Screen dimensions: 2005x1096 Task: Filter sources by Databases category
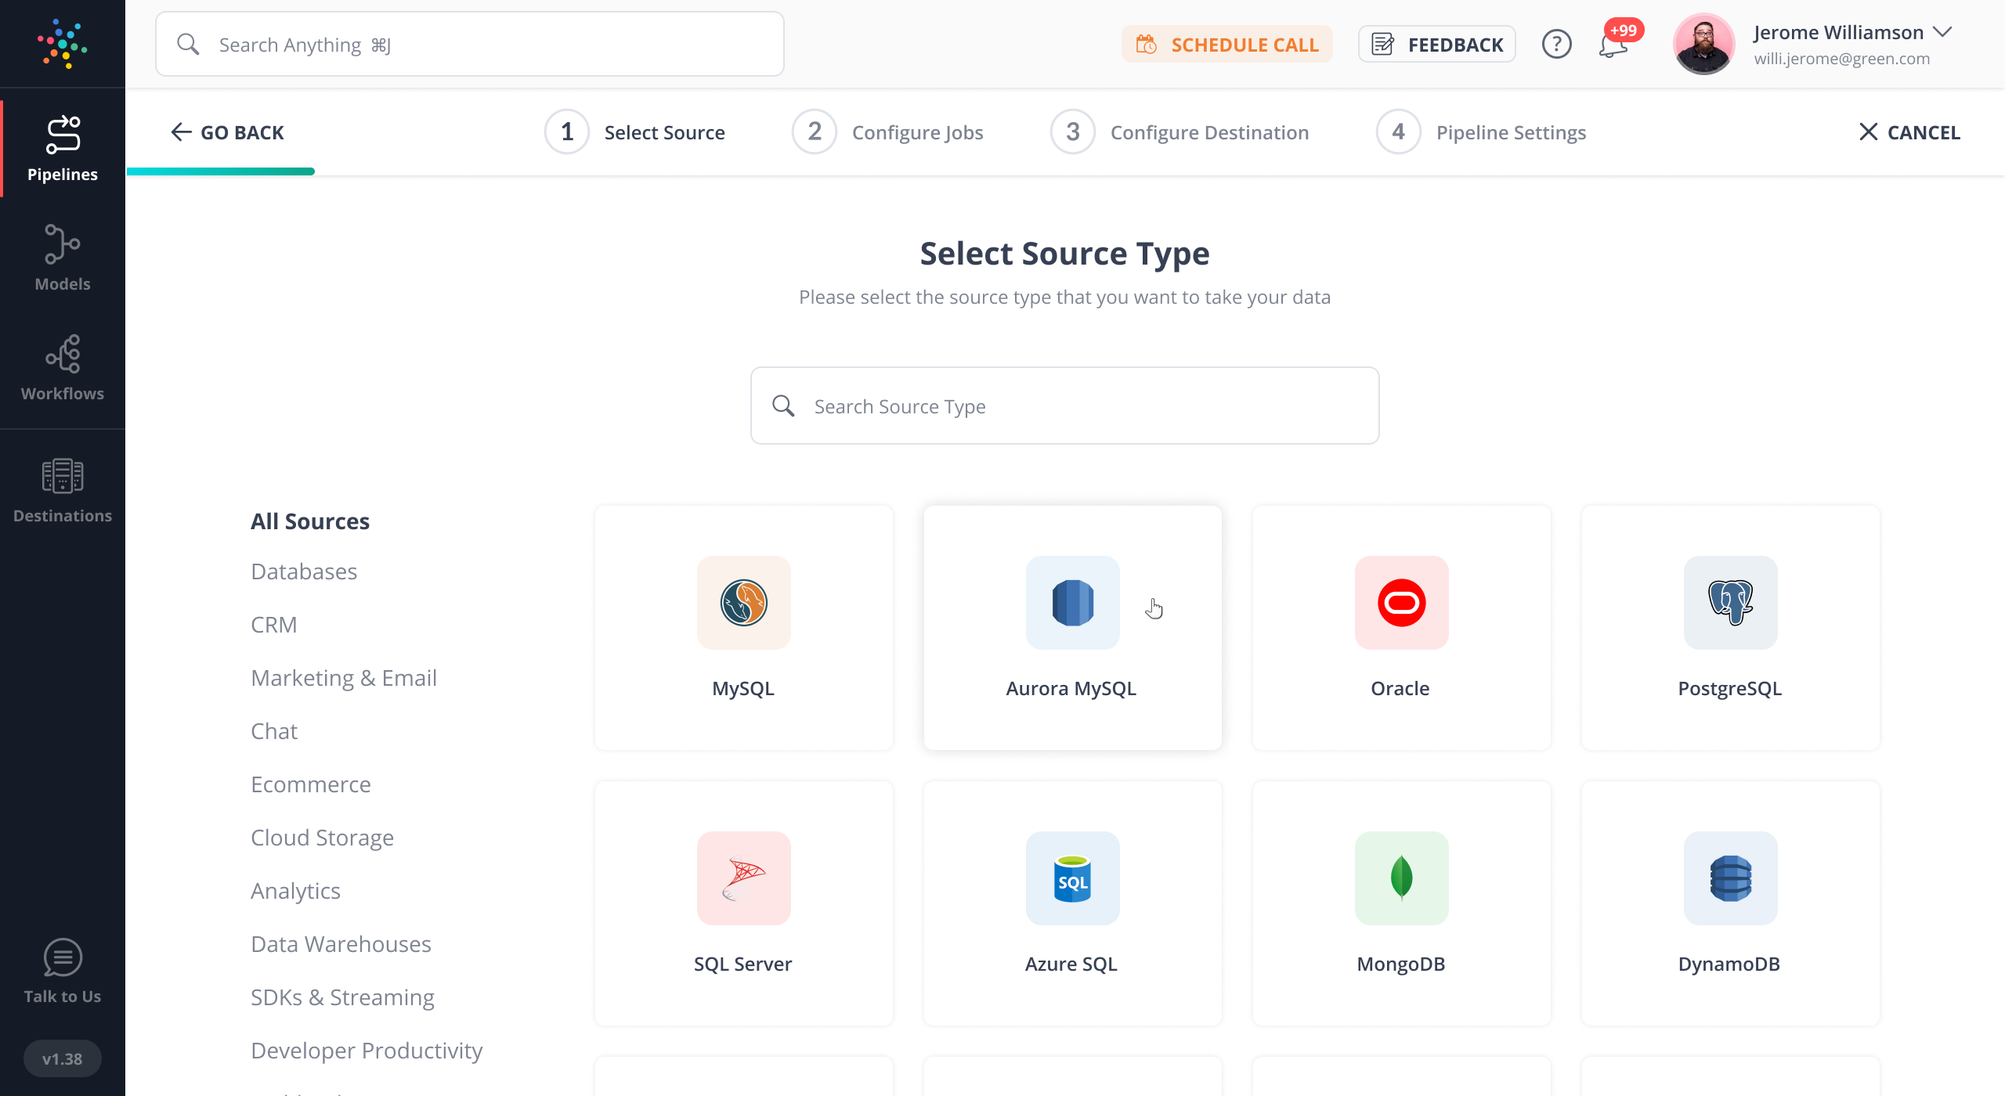pos(304,571)
